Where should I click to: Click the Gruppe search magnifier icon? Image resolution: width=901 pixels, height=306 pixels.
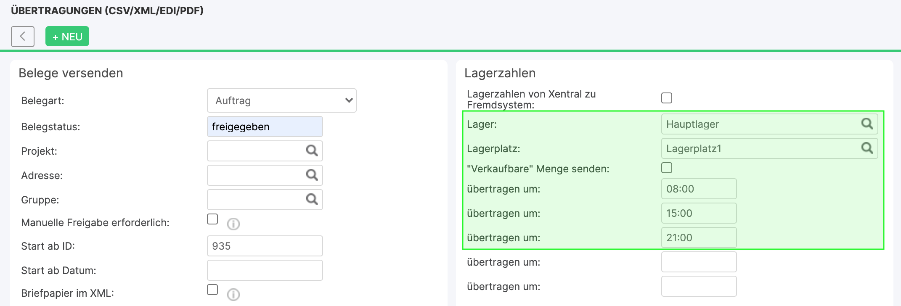click(312, 199)
